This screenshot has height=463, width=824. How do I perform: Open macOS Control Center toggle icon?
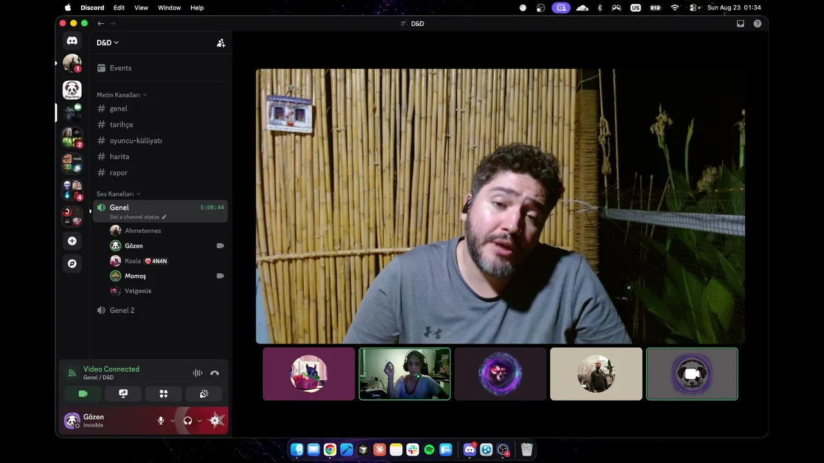coord(695,8)
